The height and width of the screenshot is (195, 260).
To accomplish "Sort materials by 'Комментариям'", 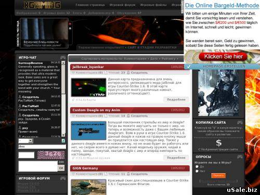I will tap(135, 59).
